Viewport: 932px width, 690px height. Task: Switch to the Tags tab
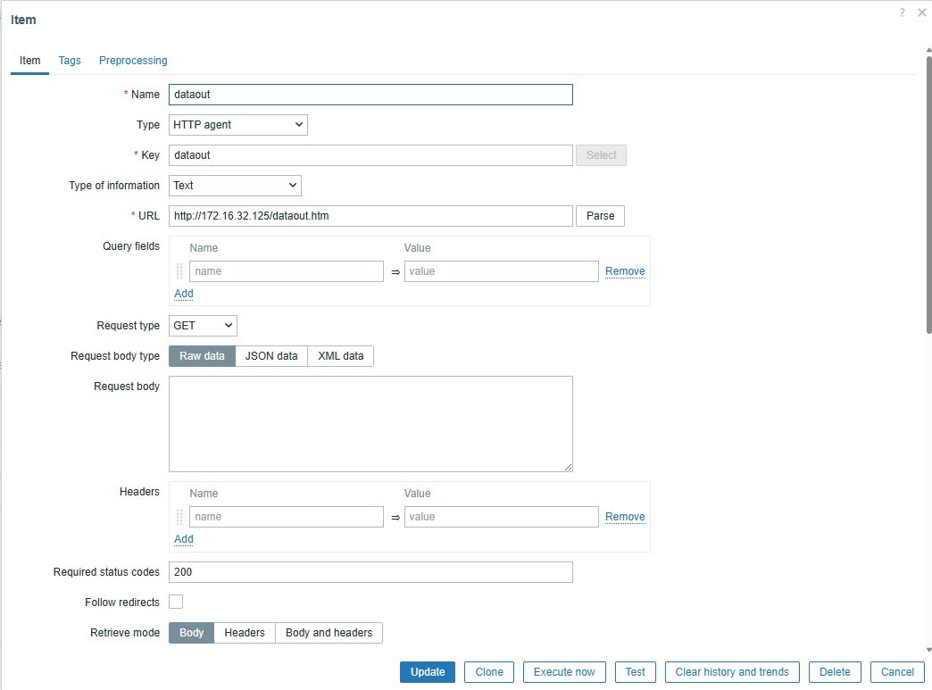click(69, 61)
